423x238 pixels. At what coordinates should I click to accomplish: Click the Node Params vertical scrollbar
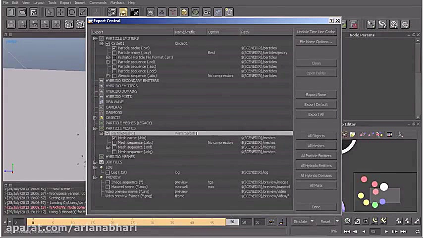(x=418, y=79)
